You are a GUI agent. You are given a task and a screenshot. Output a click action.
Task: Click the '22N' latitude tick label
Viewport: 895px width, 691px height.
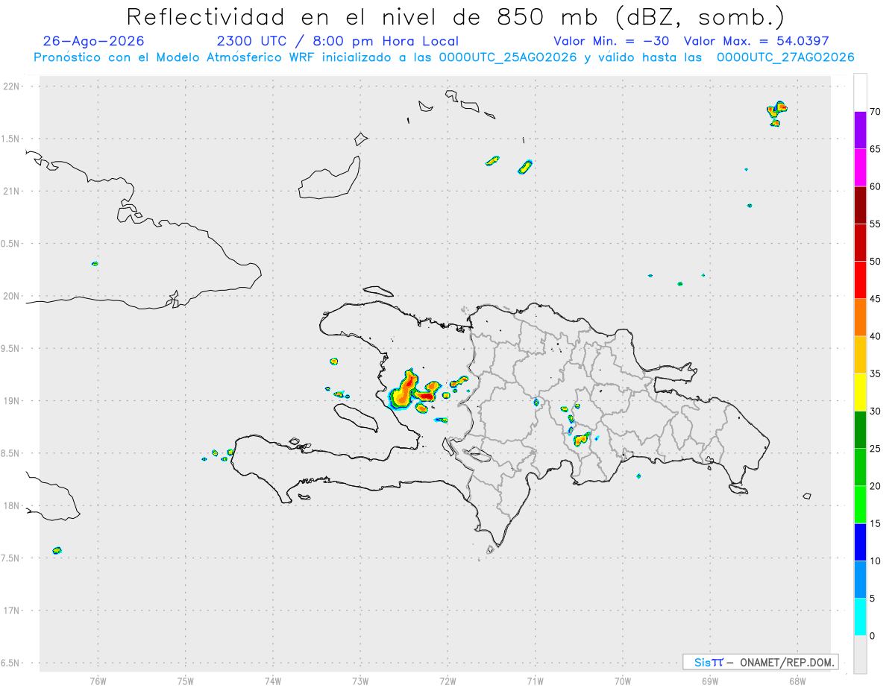click(x=13, y=86)
